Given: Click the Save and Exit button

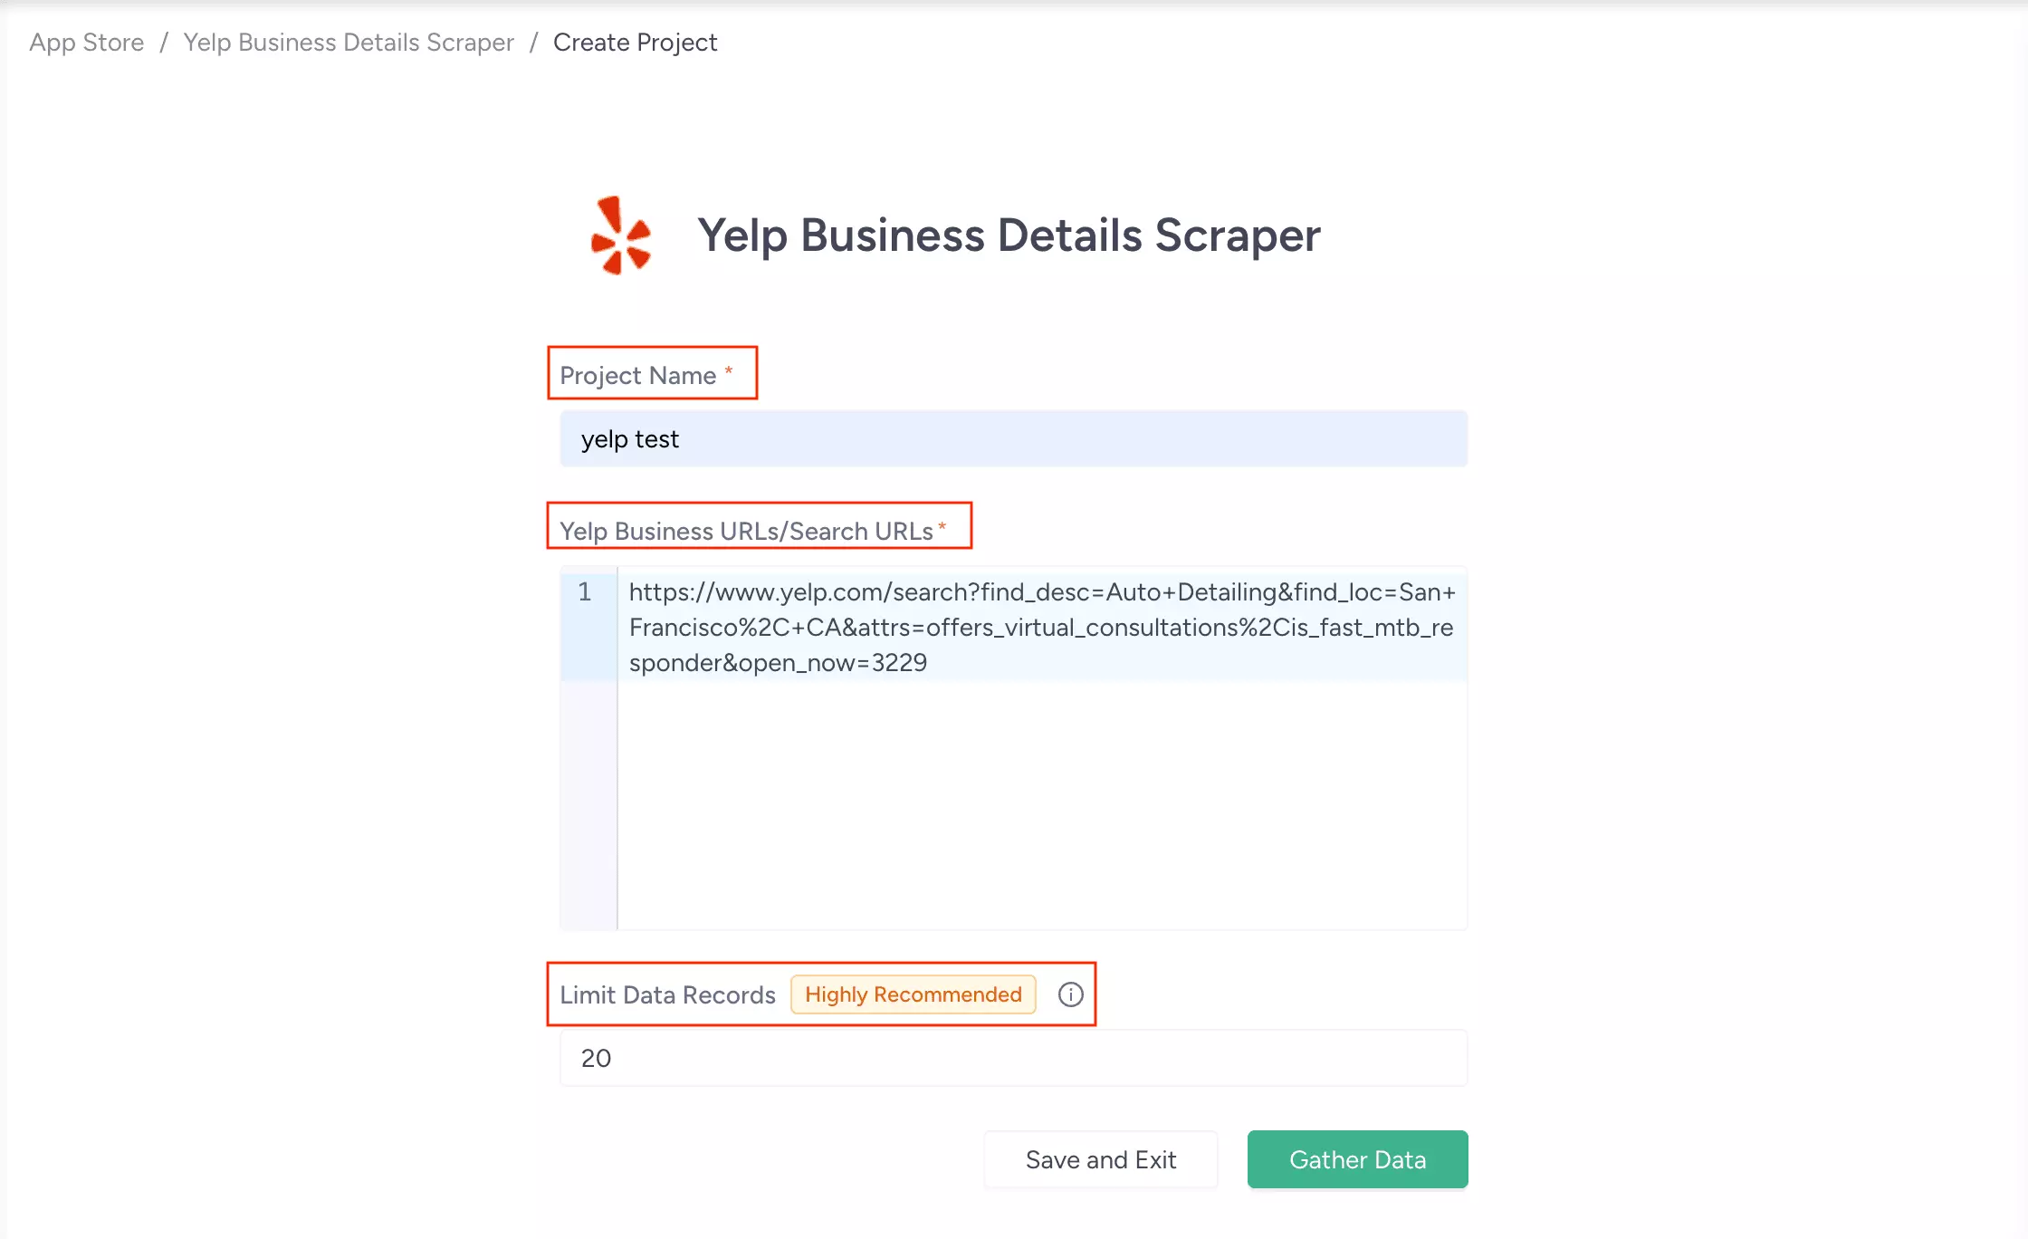Looking at the screenshot, I should pos(1101,1159).
